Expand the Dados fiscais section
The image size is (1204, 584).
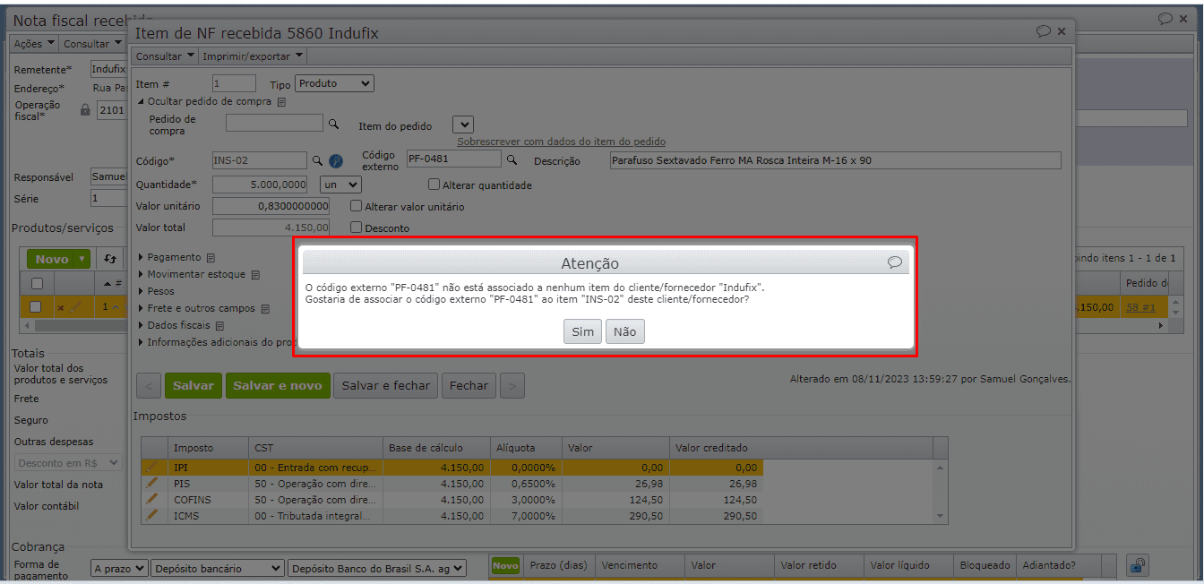tap(141, 325)
